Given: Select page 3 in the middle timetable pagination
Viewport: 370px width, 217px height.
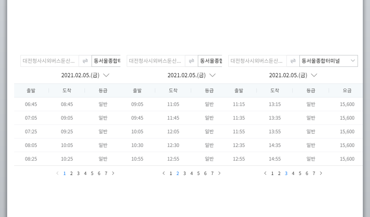Looking at the screenshot, I should coord(185,174).
